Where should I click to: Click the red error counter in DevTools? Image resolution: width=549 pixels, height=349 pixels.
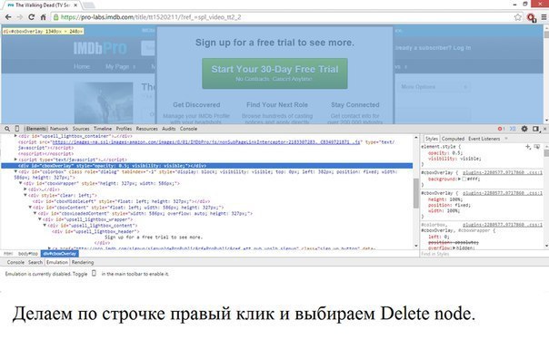coord(501,129)
